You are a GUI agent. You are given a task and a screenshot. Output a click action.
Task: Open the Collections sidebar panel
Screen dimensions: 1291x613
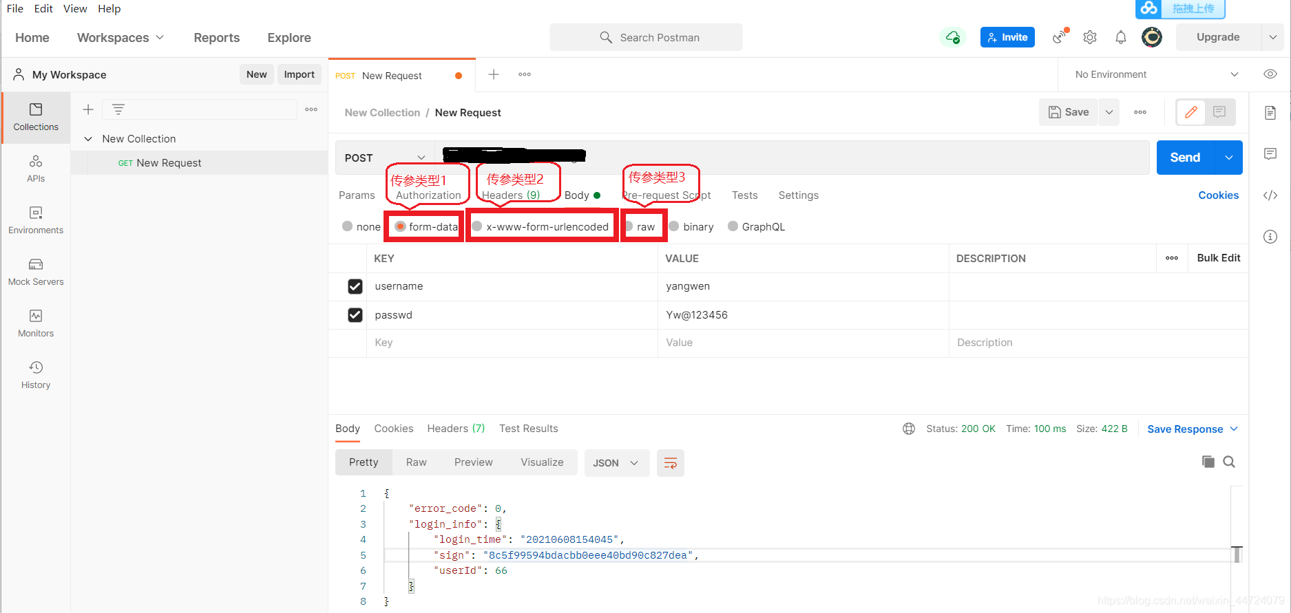pyautogui.click(x=36, y=117)
